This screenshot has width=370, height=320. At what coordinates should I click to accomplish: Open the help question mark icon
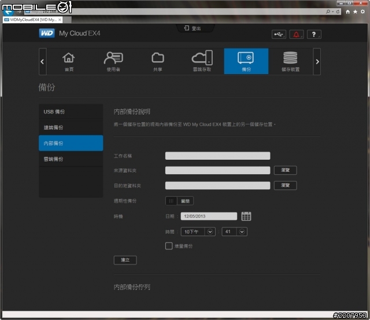314,35
